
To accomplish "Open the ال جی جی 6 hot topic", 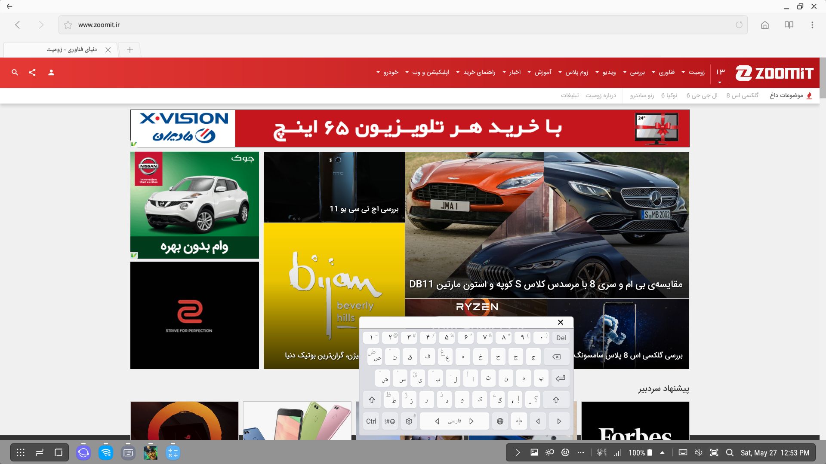I will [702, 95].
